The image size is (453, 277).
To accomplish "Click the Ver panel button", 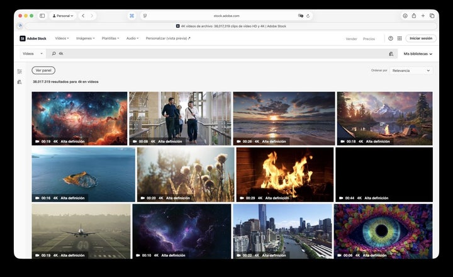I will click(x=43, y=71).
